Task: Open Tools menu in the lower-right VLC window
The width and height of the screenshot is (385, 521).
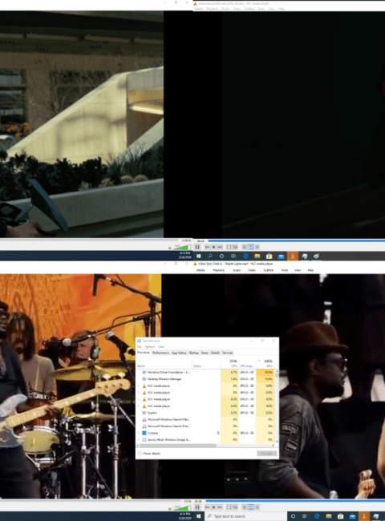Action: [284, 270]
